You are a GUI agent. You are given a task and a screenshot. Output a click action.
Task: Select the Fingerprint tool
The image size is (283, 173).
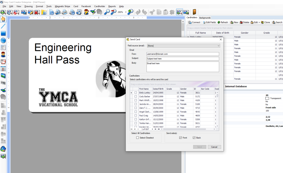click(x=4, y=97)
